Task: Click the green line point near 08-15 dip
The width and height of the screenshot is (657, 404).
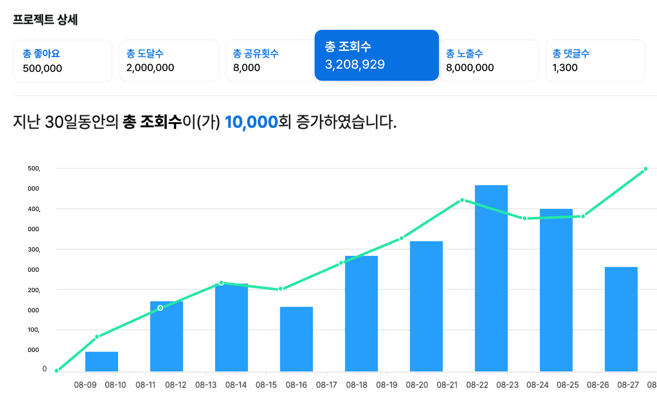Action: tap(280, 289)
